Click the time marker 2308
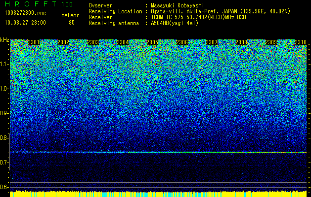Viewport: 311px width, 197px height. (241, 42)
